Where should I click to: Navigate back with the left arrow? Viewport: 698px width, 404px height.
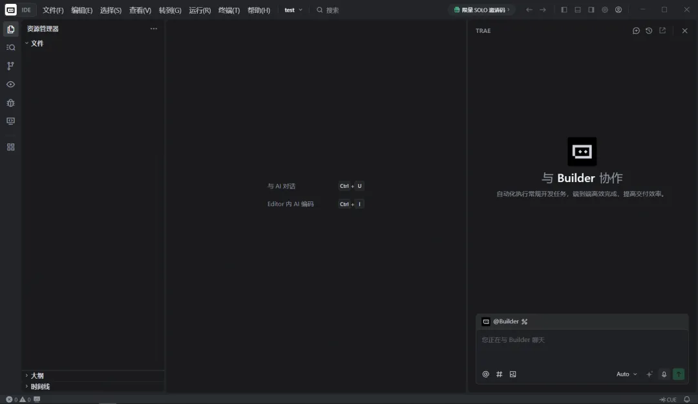pos(529,10)
